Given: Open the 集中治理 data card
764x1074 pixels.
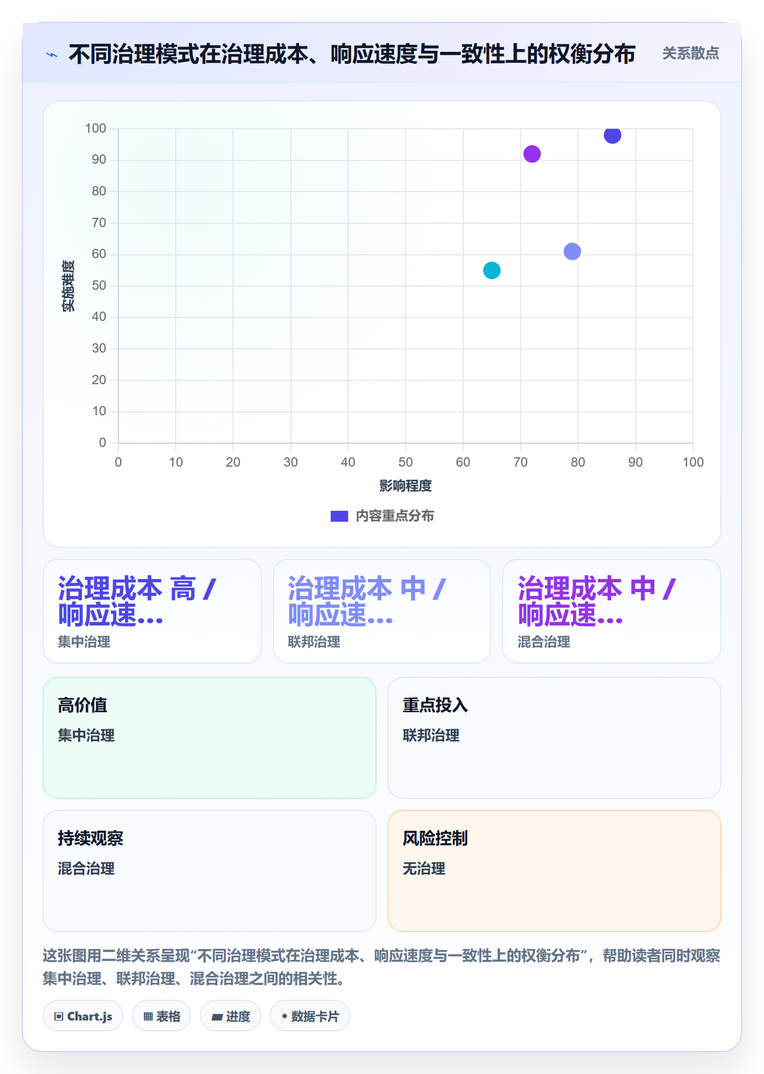Looking at the screenshot, I should (152, 611).
